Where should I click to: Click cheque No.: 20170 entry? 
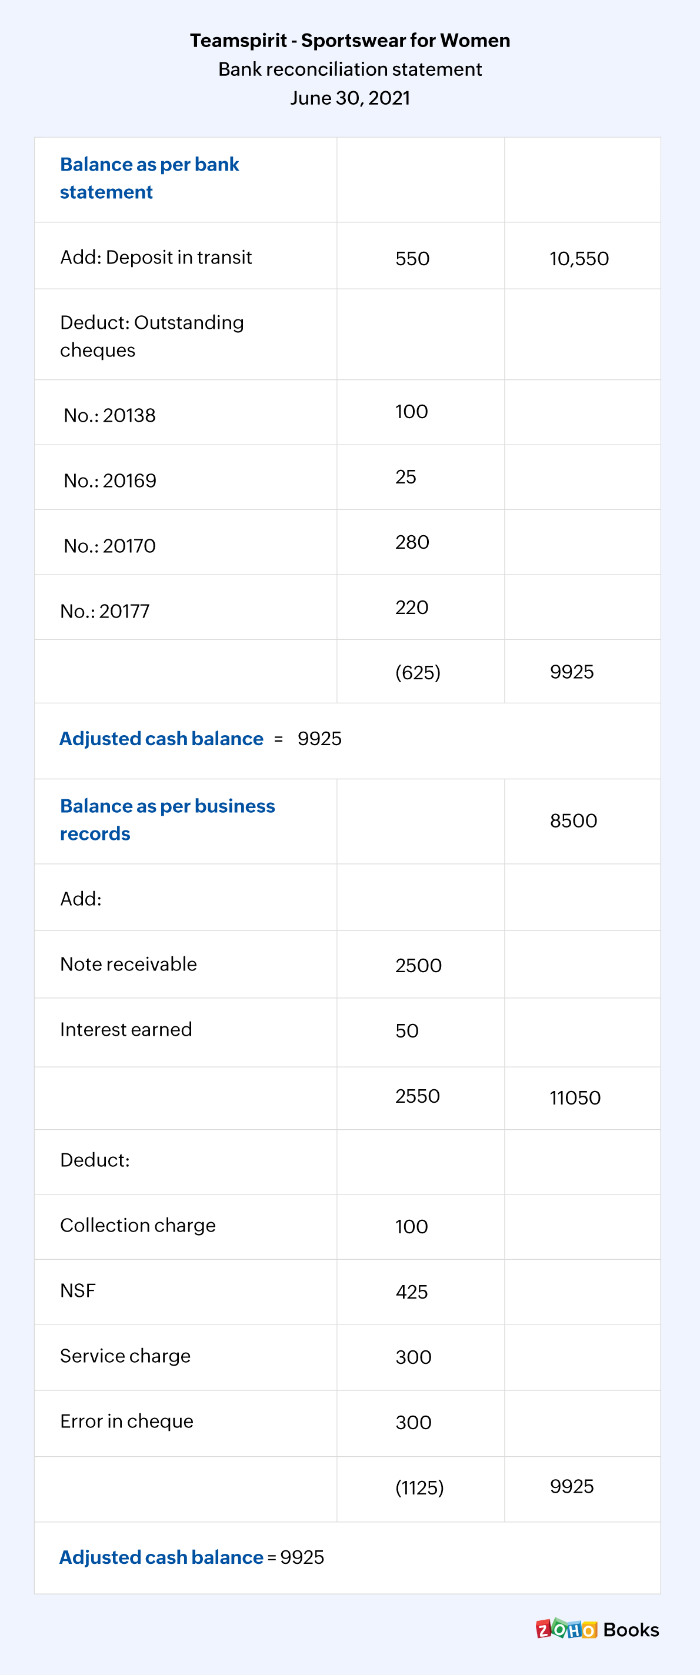[x=109, y=546]
